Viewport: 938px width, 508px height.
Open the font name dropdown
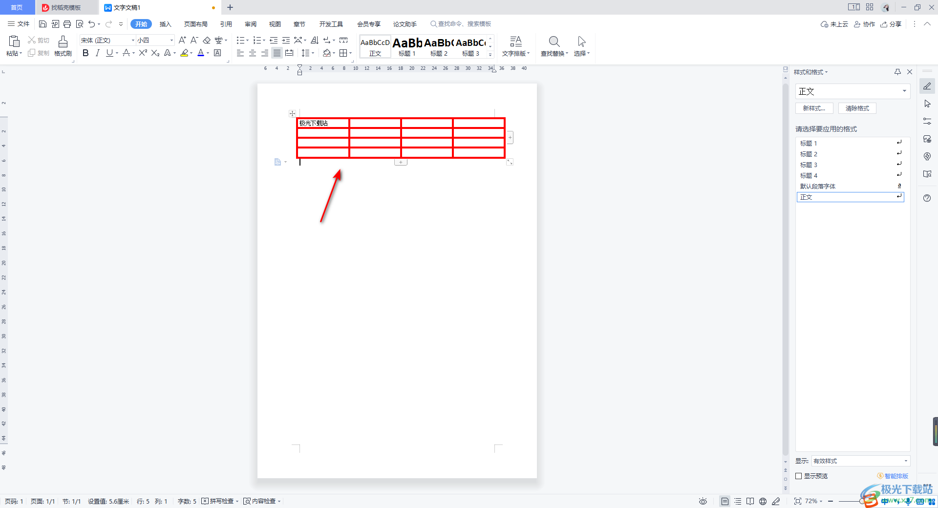click(133, 40)
